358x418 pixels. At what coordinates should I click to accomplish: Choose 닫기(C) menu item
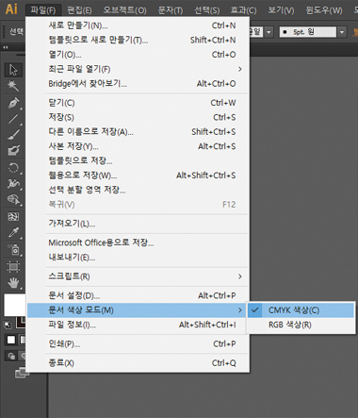138,103
